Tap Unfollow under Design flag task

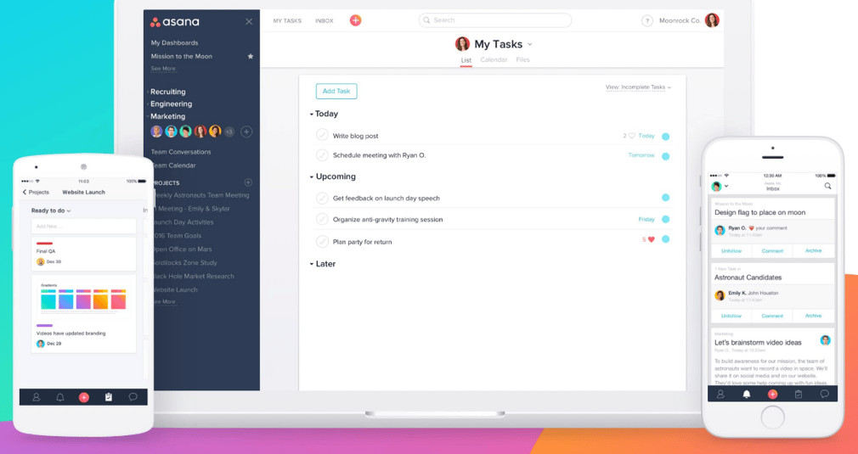pos(731,251)
